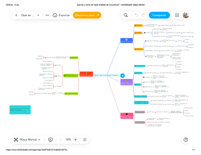This screenshot has width=201, height=155.
Task: Click the 18% zoom level value
Action: pos(68,140)
